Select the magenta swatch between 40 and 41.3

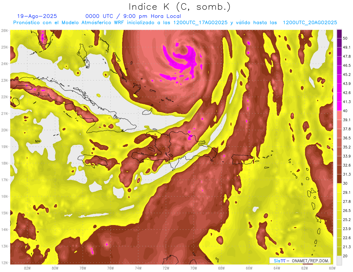(x=339, y=106)
